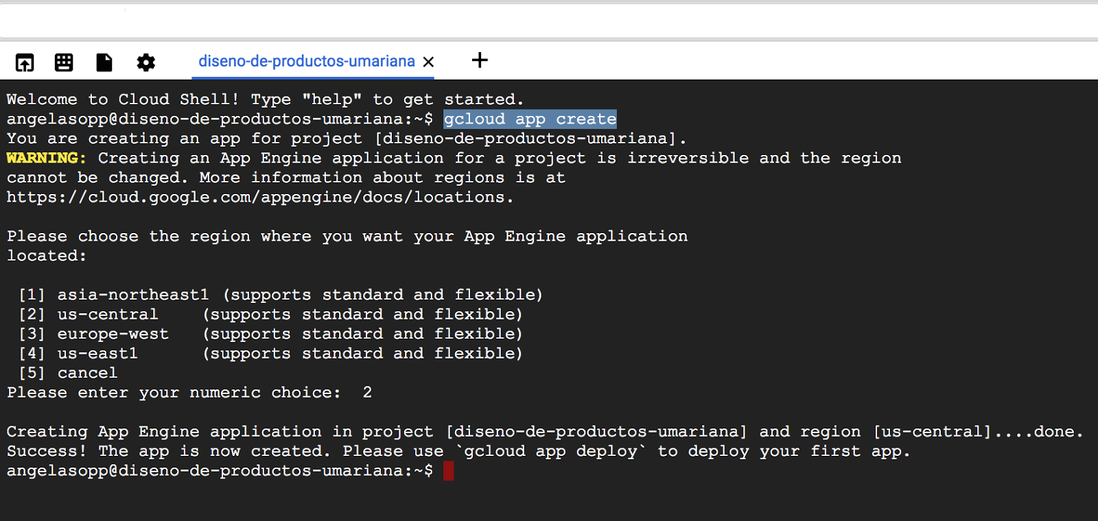Click the open in new window icon

click(x=25, y=62)
